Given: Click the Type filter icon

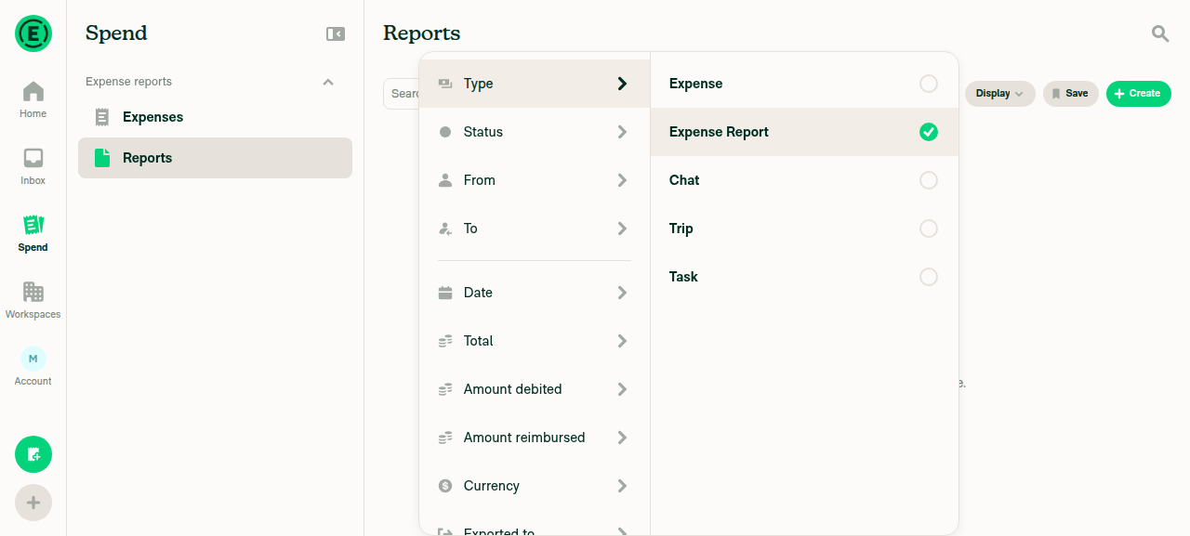Looking at the screenshot, I should (445, 84).
